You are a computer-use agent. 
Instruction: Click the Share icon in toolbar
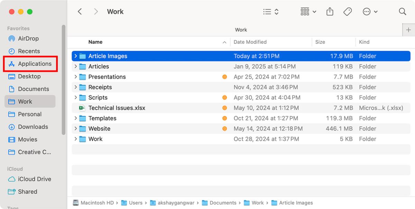[330, 11]
